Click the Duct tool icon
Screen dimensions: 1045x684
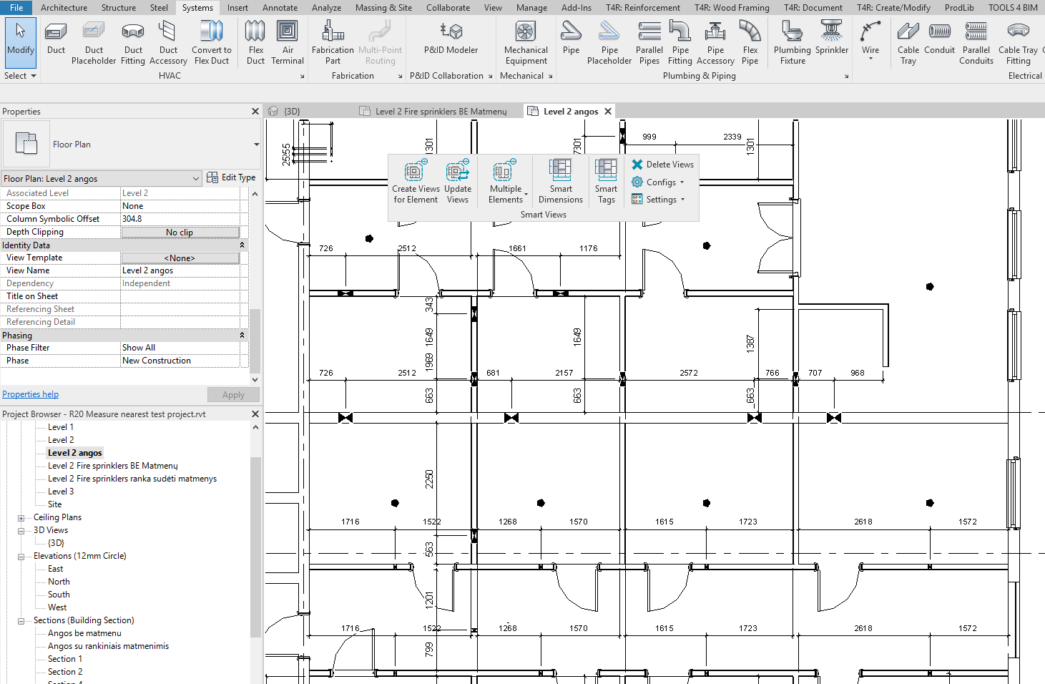[x=56, y=39]
